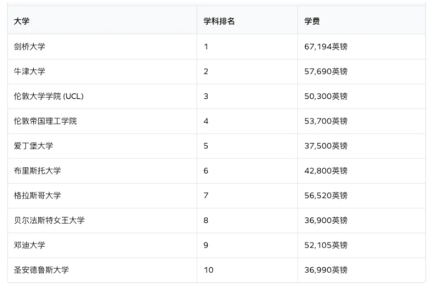This screenshot has width=430, height=287.
Task: Click the 学科排名 column header
Action: pyautogui.click(x=219, y=21)
